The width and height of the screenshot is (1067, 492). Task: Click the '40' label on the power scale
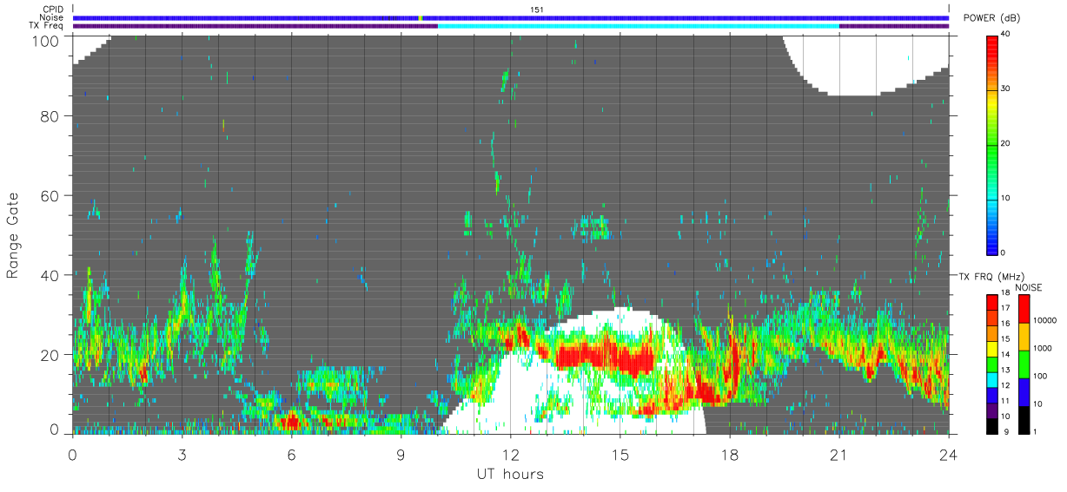click(x=1006, y=35)
